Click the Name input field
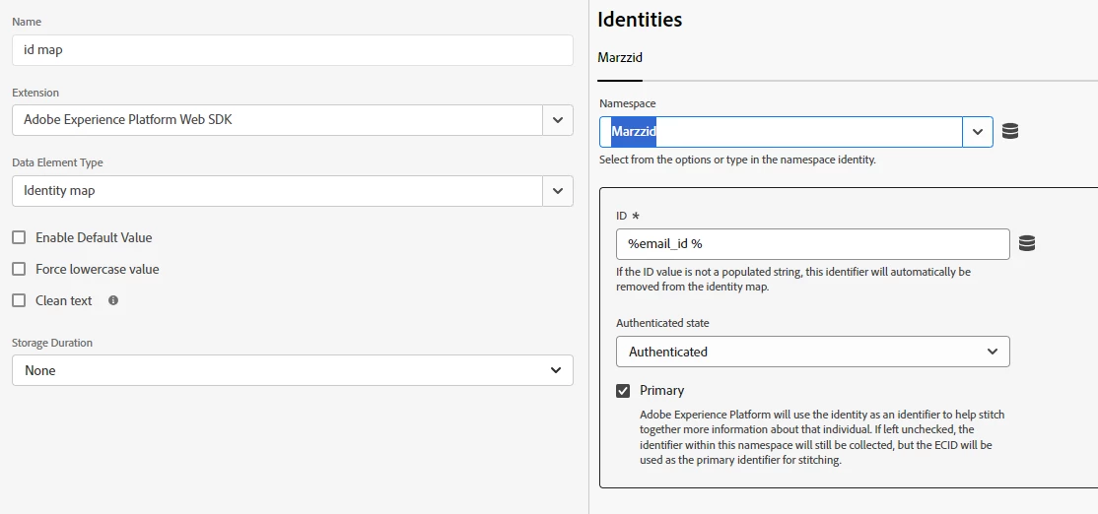Image resolution: width=1098 pixels, height=514 pixels. 292,50
